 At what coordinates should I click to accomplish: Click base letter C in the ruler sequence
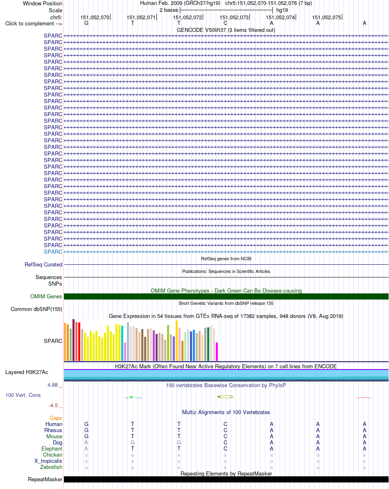(x=225, y=23)
